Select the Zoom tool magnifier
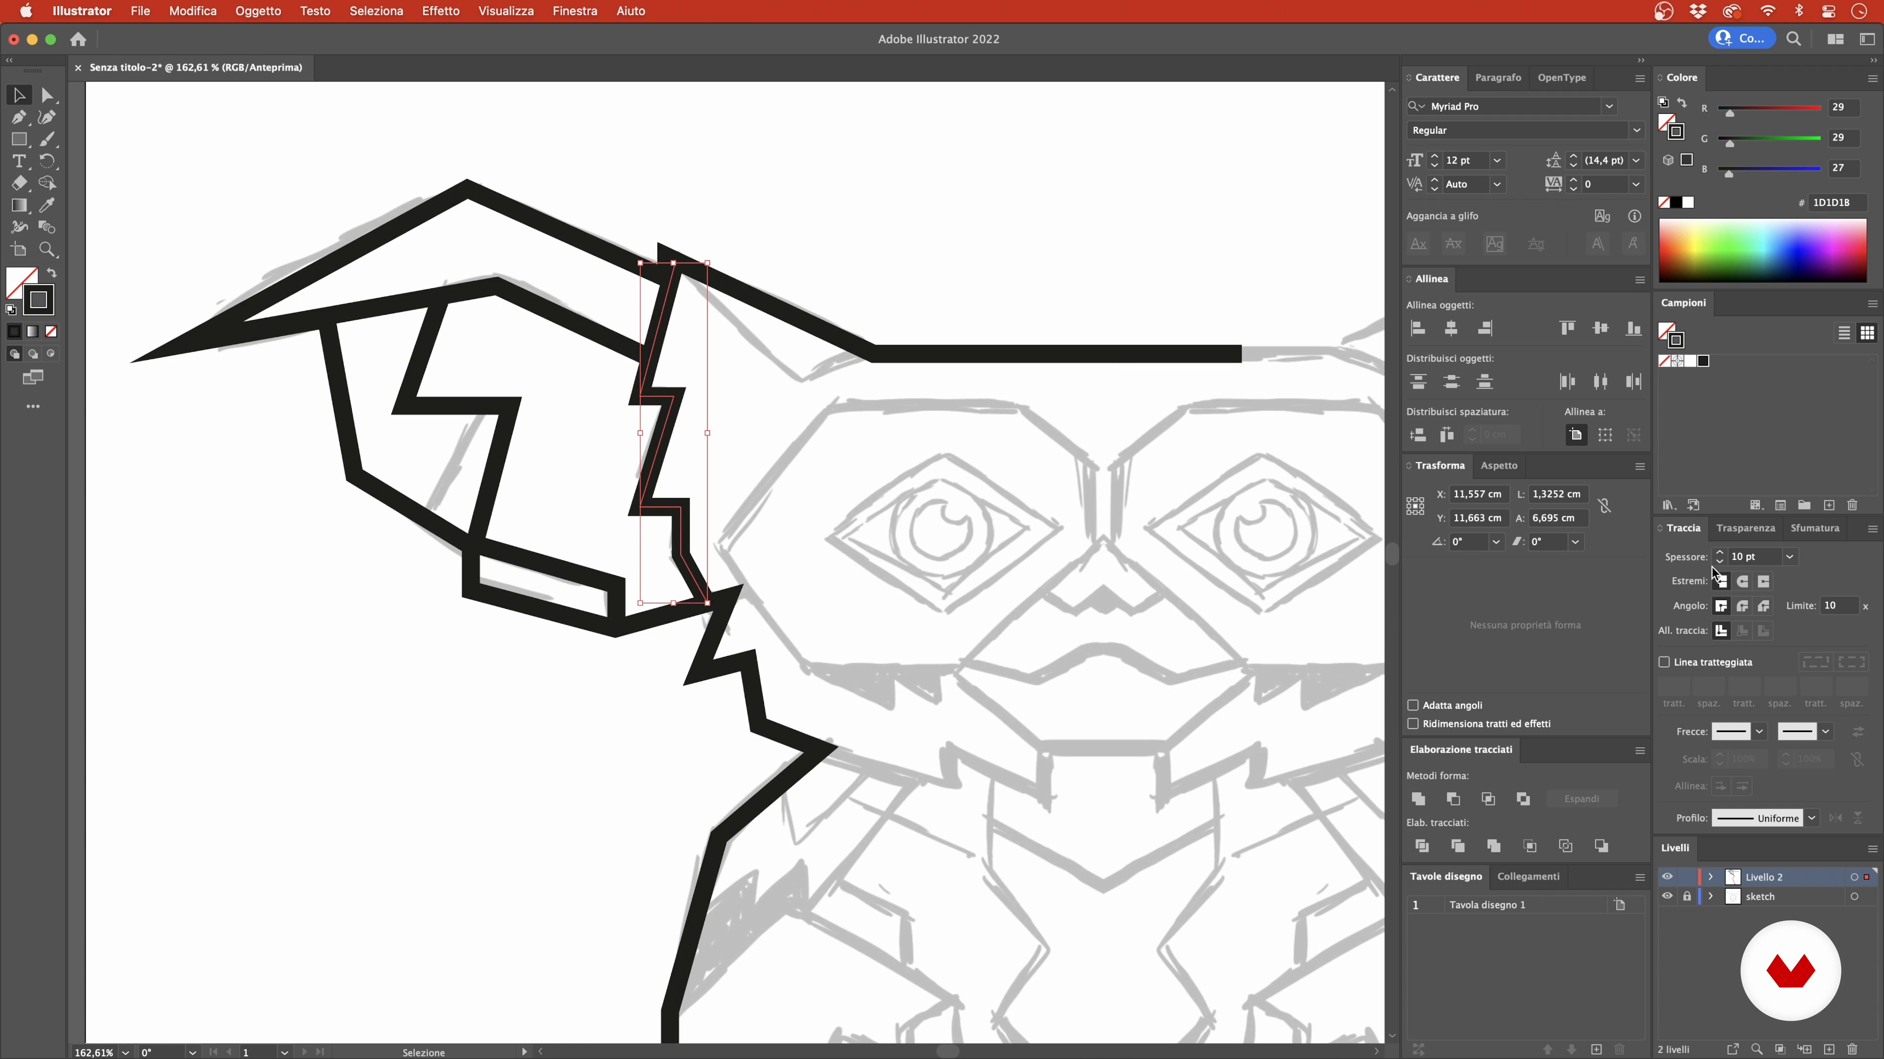This screenshot has height=1059, width=1884. (x=48, y=250)
